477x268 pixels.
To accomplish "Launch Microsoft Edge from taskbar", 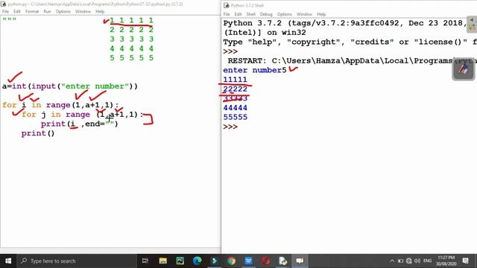I will [197, 261].
